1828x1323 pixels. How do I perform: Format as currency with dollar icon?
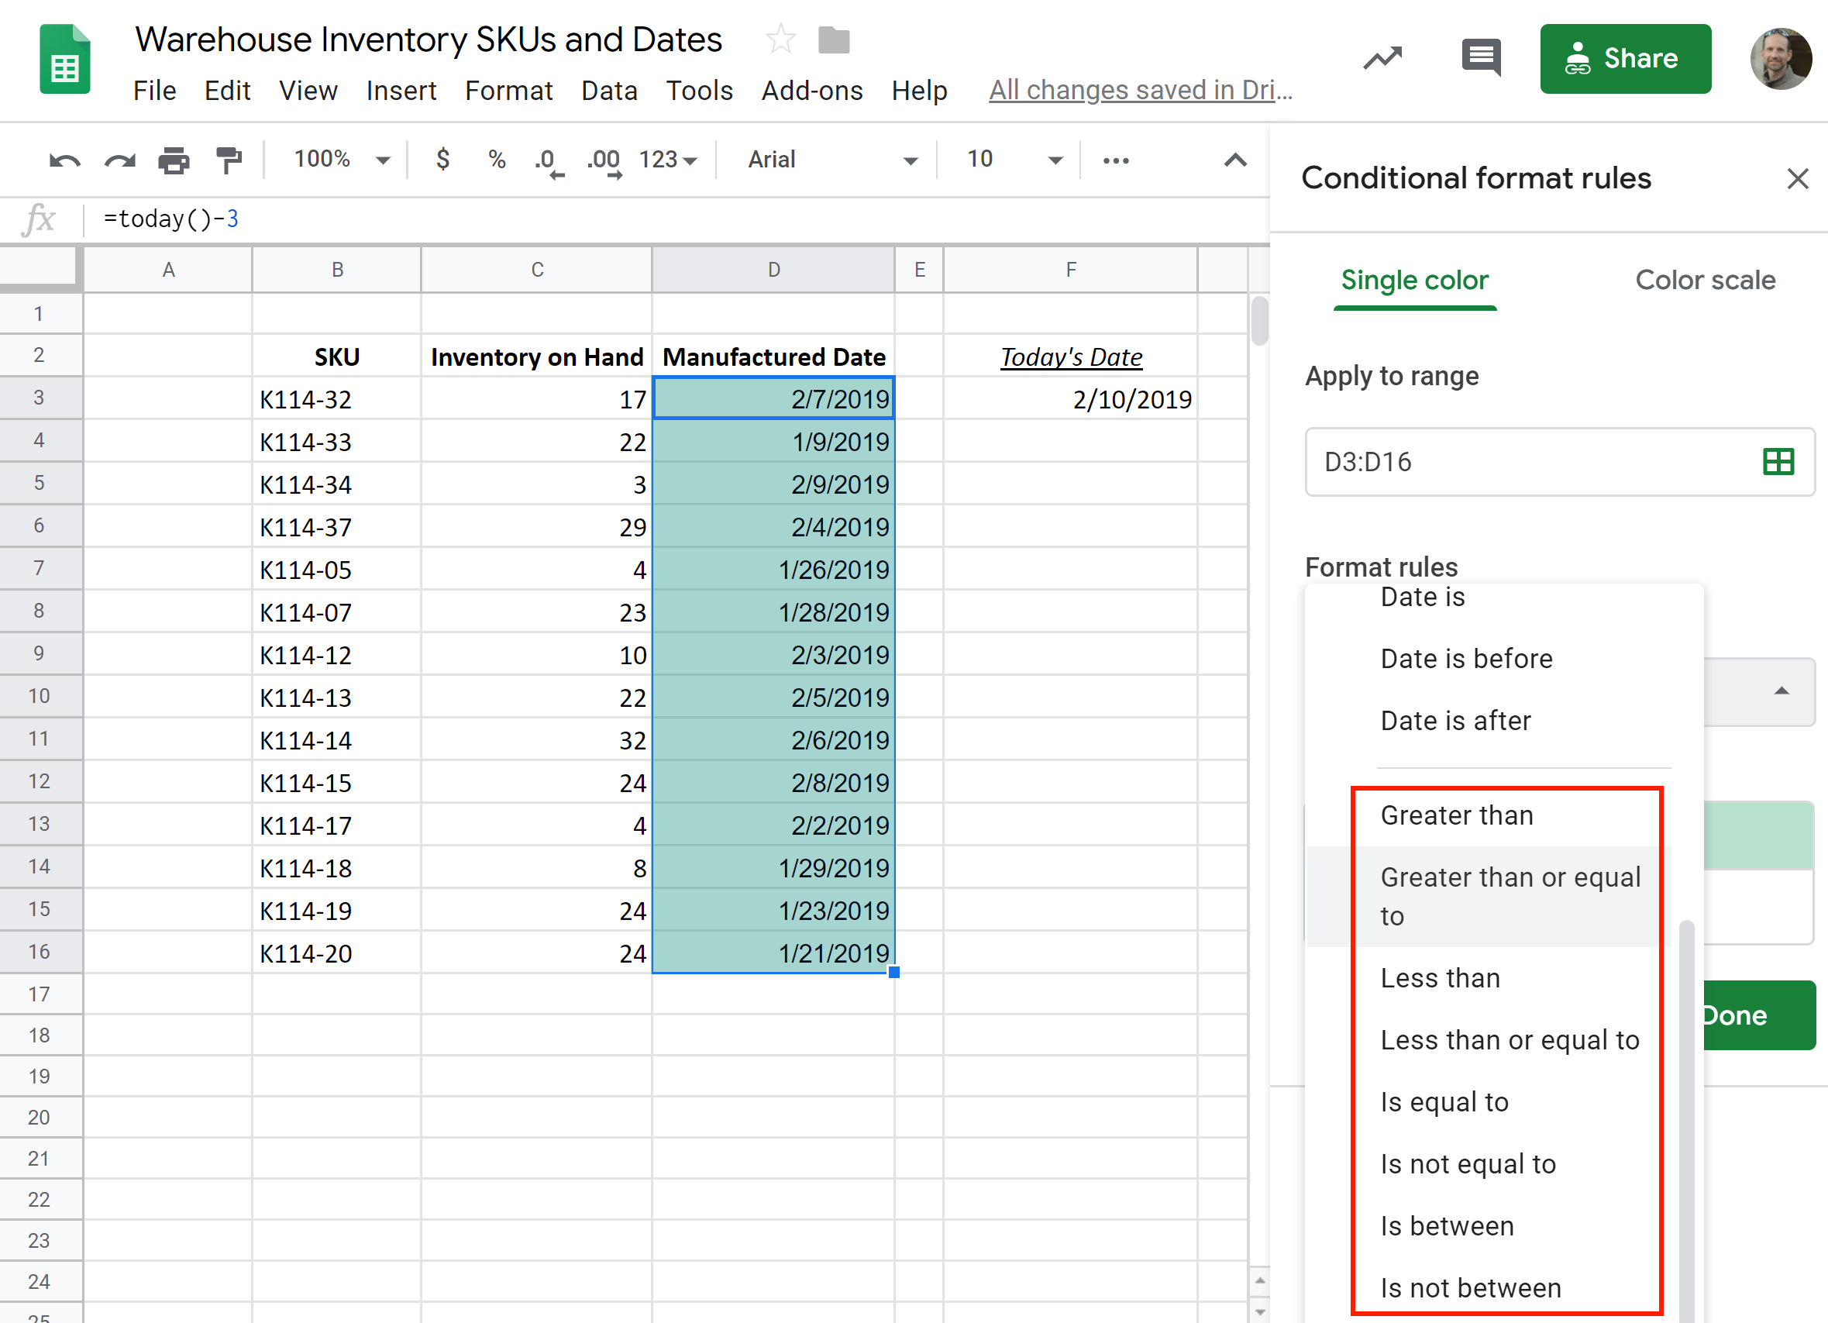coord(442,159)
